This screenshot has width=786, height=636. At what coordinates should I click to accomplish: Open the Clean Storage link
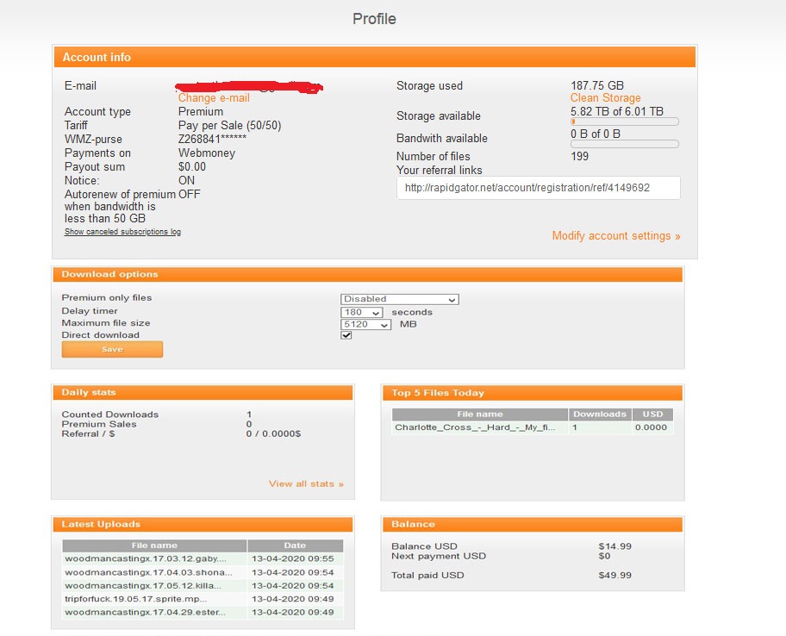tap(605, 97)
